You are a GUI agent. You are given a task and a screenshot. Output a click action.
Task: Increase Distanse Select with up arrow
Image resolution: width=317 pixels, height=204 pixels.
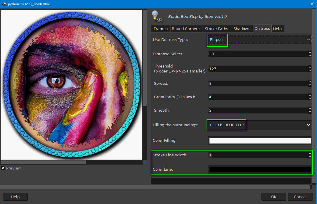(310, 52)
